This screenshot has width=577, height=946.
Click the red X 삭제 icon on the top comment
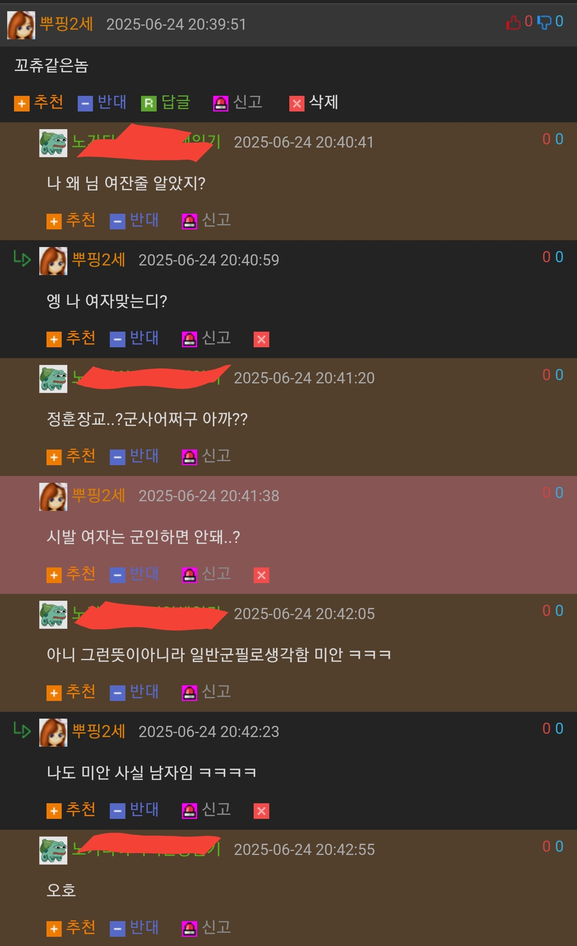[297, 103]
